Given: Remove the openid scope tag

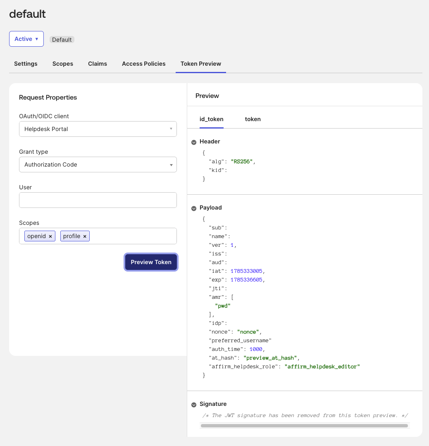Looking at the screenshot, I should 50,236.
